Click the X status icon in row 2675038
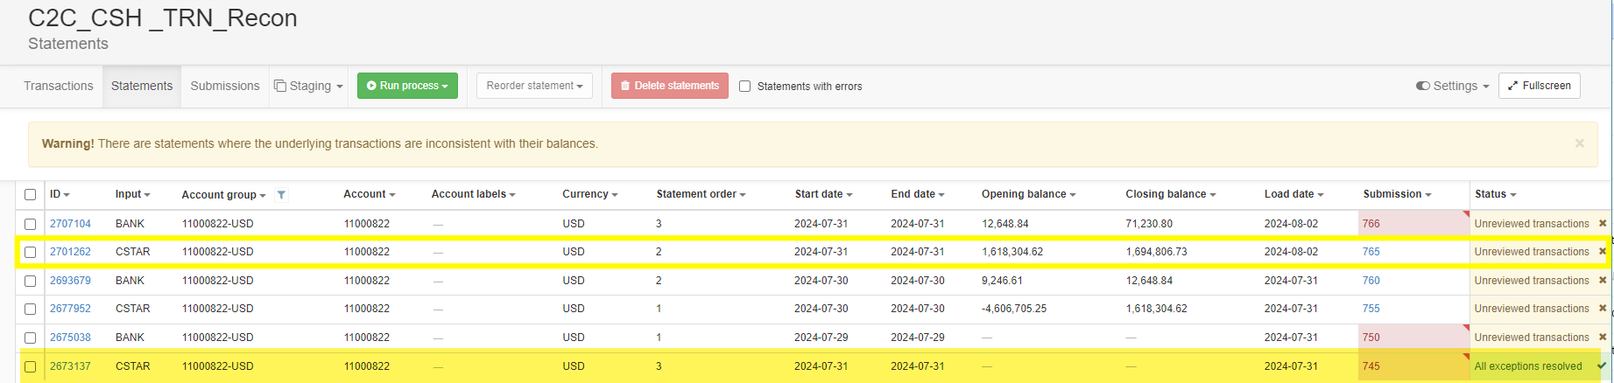Viewport: 1614px width, 383px height. (1603, 337)
